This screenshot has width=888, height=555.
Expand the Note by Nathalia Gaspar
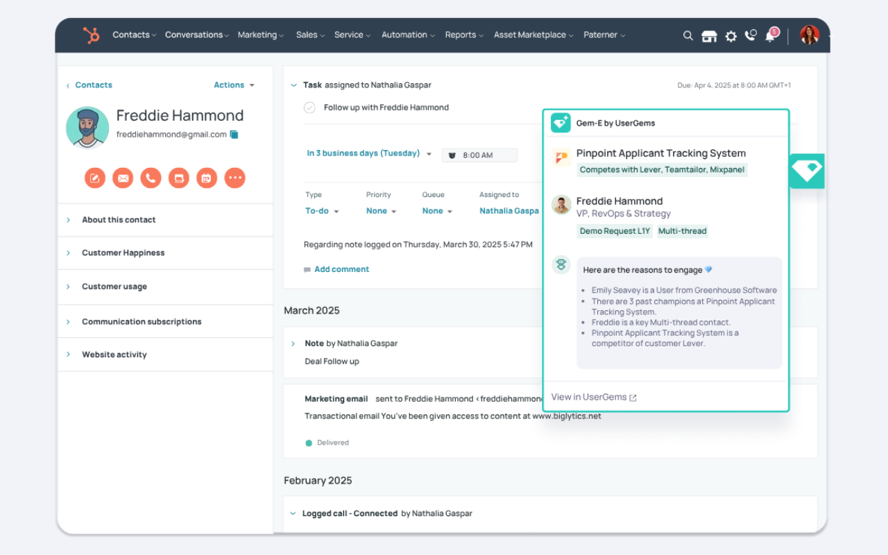click(293, 343)
